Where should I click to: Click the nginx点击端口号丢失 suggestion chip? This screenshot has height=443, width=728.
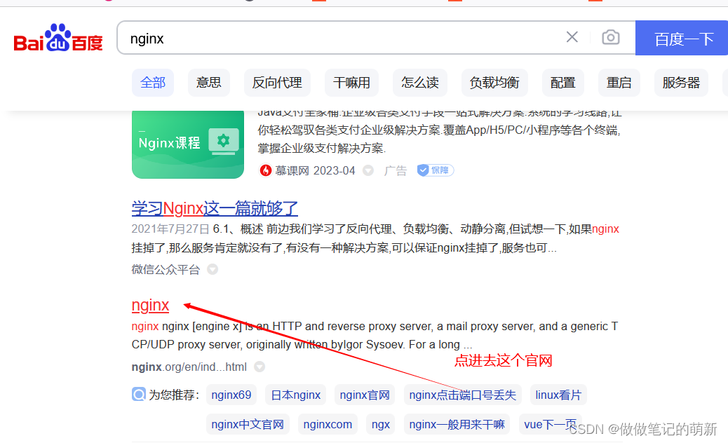(462, 395)
